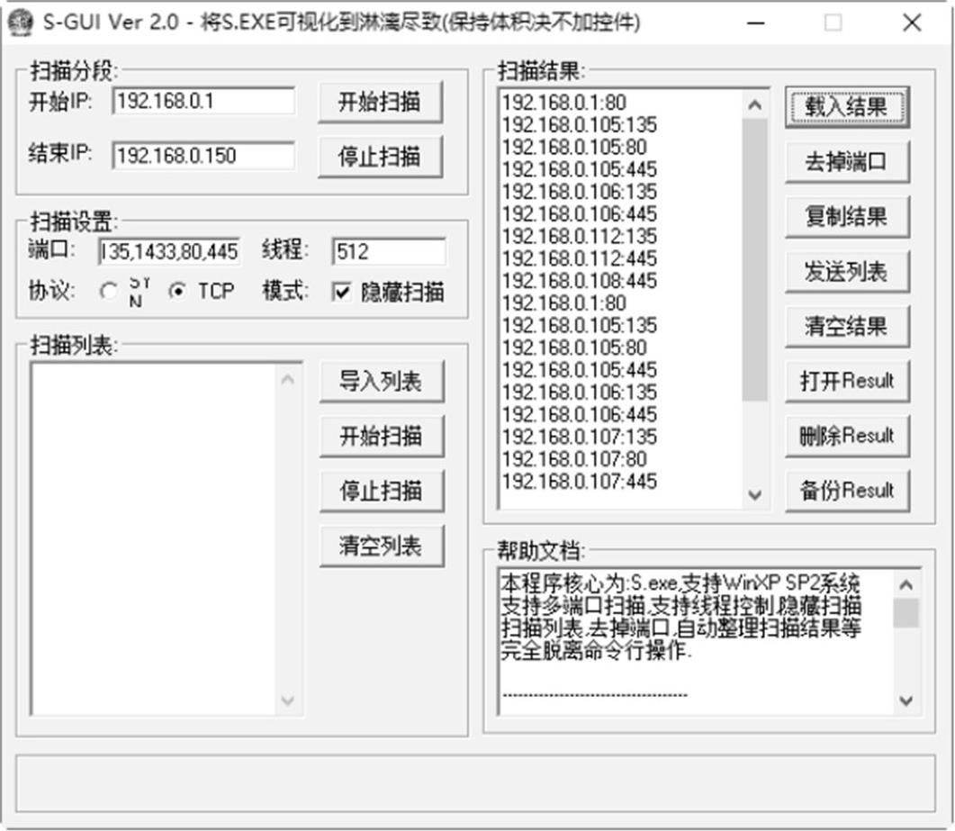Click scan list scrollbar up arrow
The image size is (955, 831).
coord(288,380)
